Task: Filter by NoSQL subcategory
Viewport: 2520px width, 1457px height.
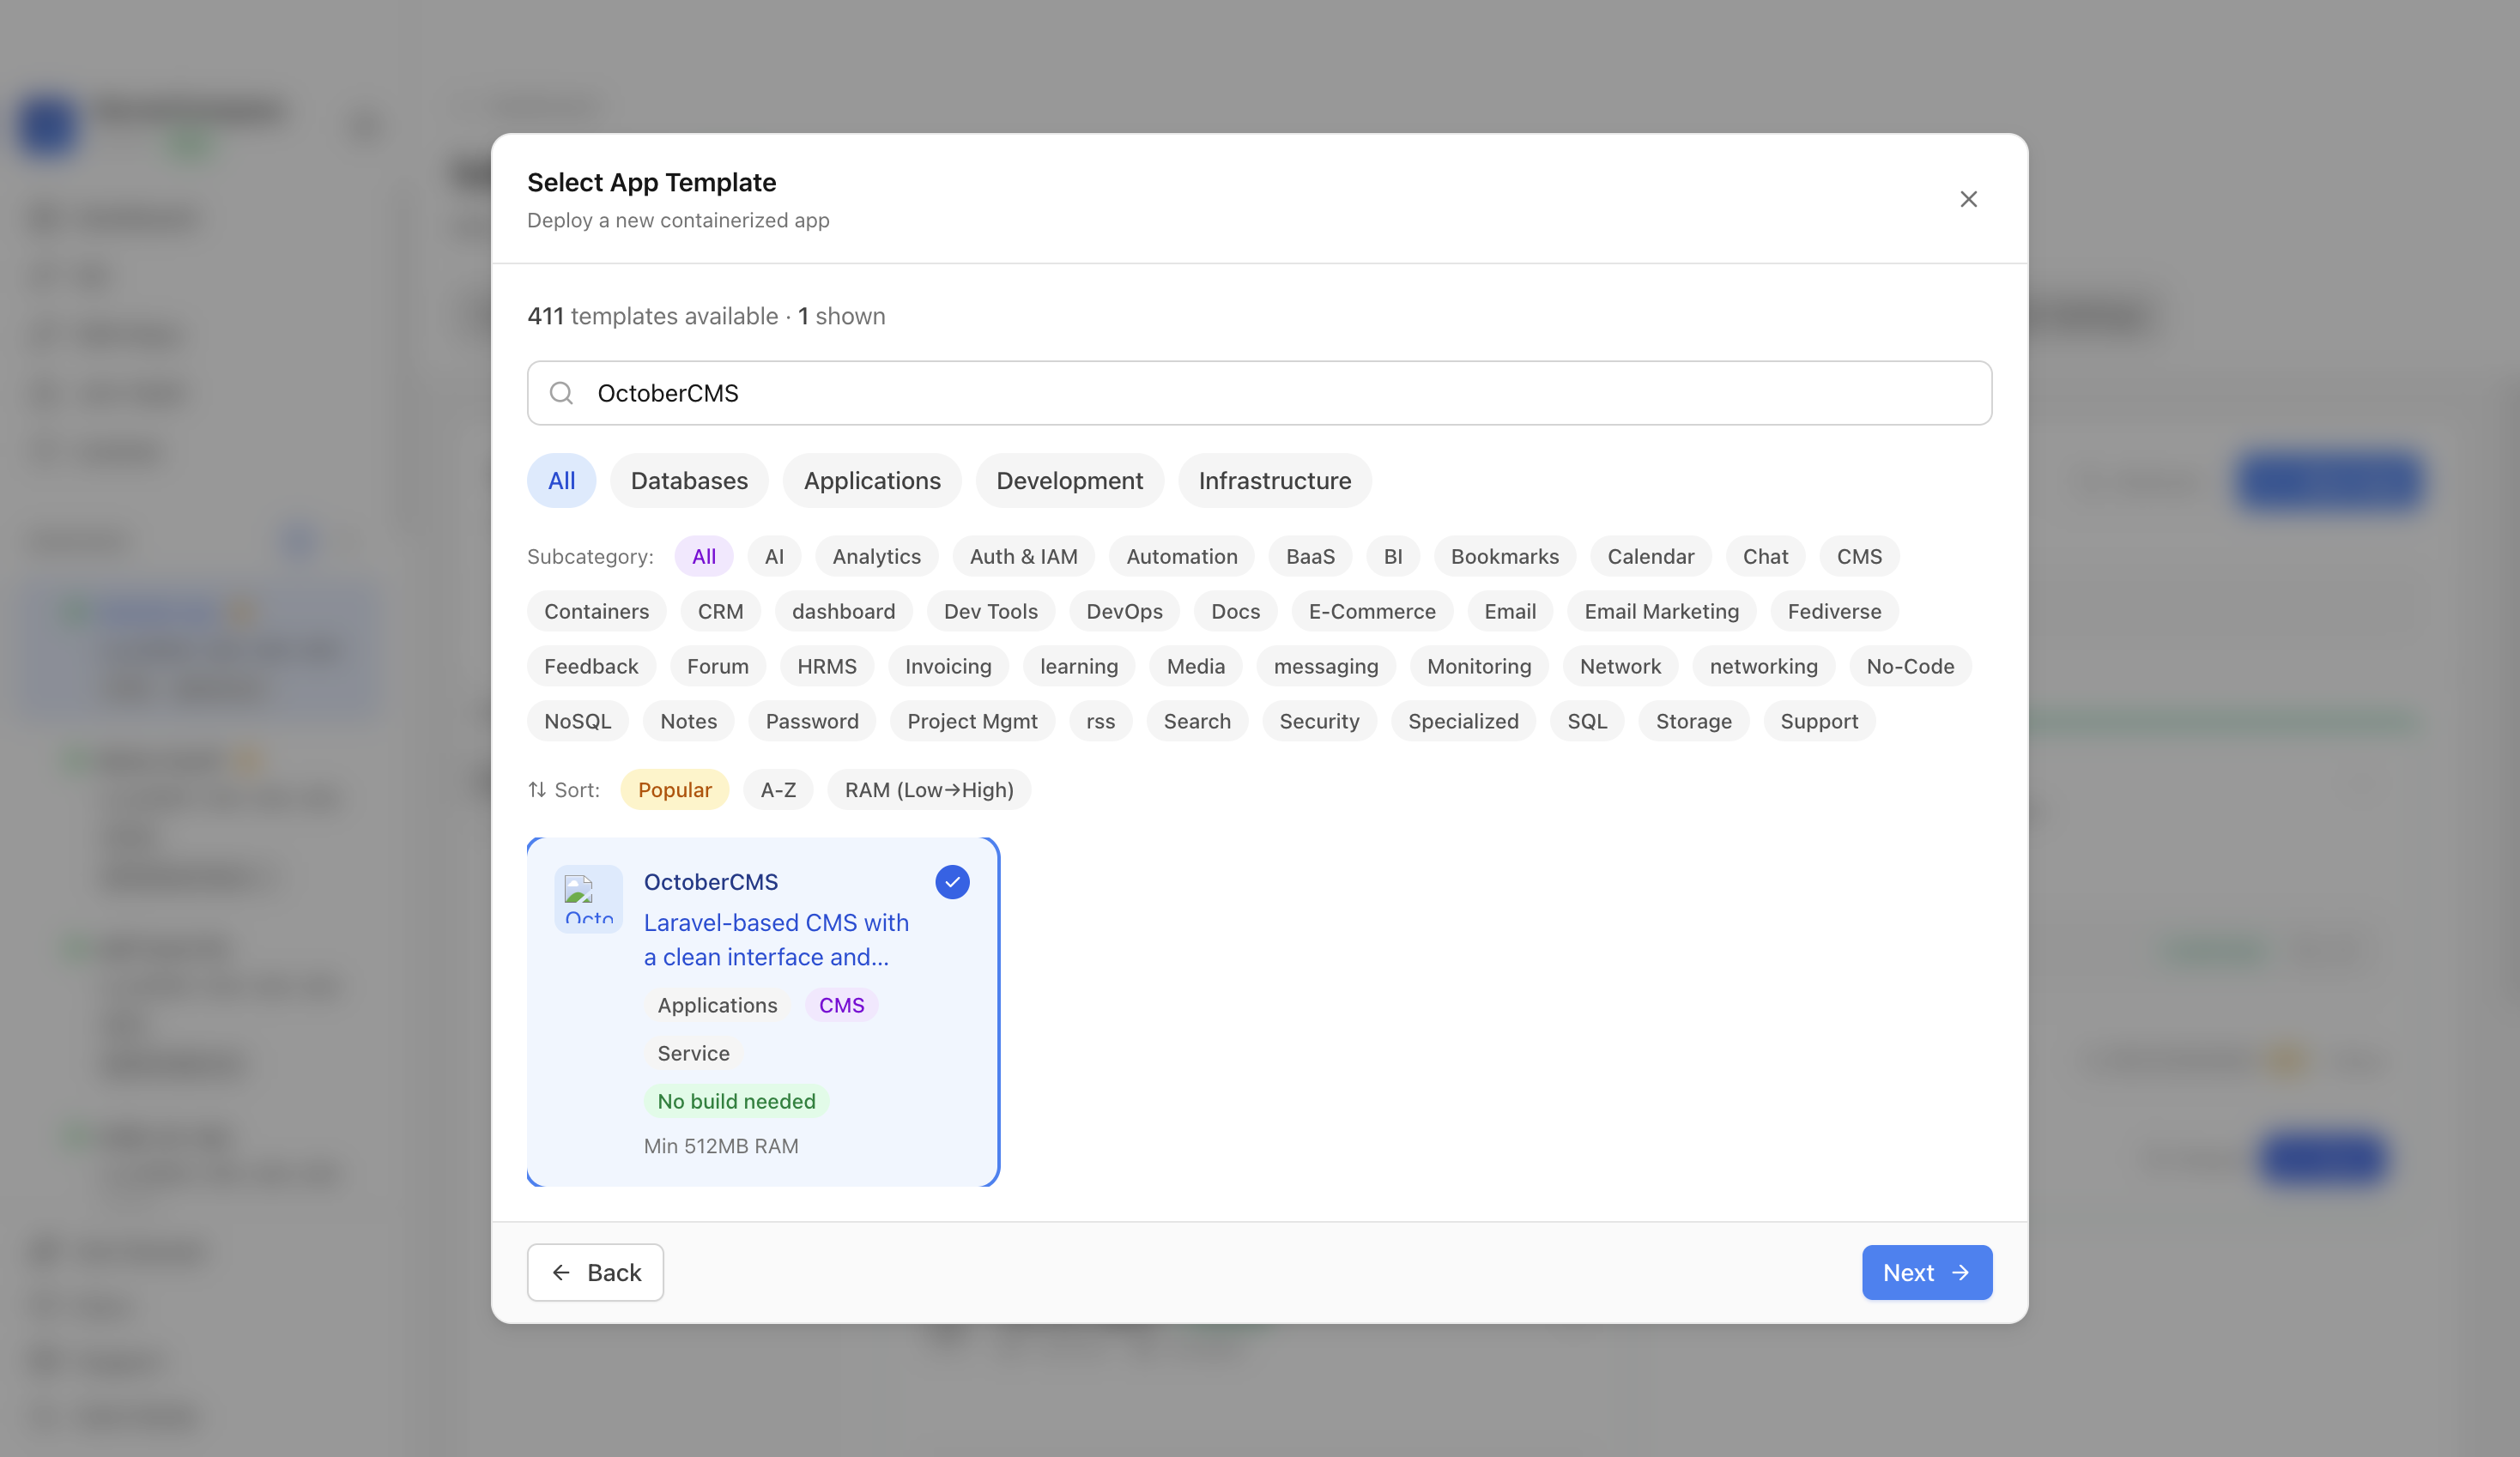Action: click(577, 721)
